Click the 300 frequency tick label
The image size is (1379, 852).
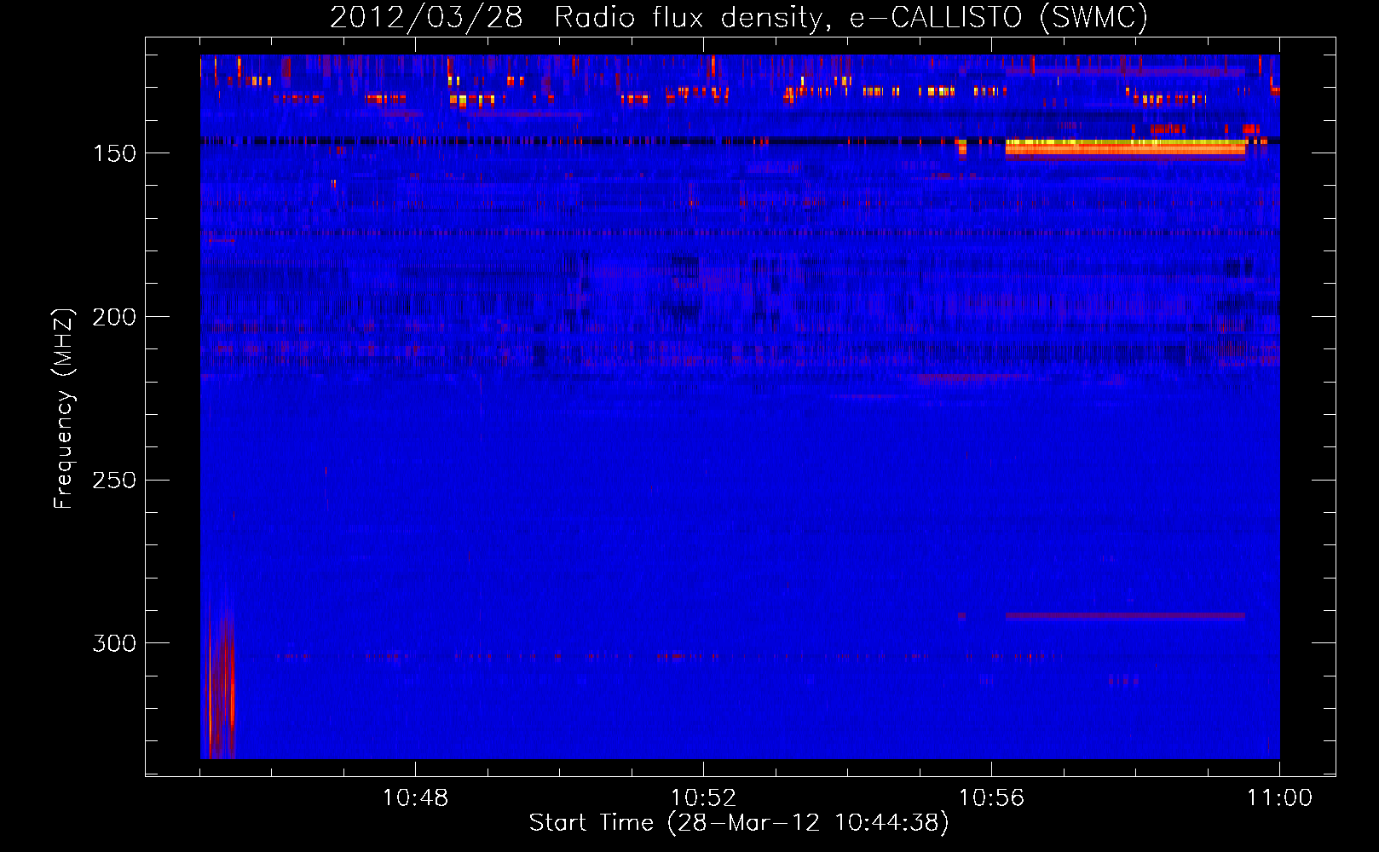tap(114, 643)
